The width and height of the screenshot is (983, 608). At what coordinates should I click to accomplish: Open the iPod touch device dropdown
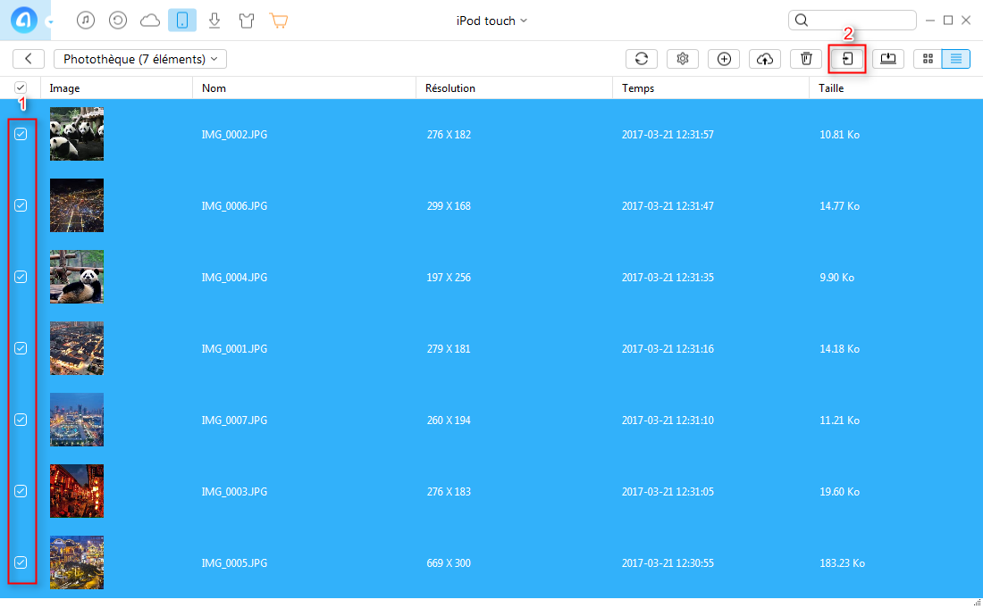coord(491,21)
